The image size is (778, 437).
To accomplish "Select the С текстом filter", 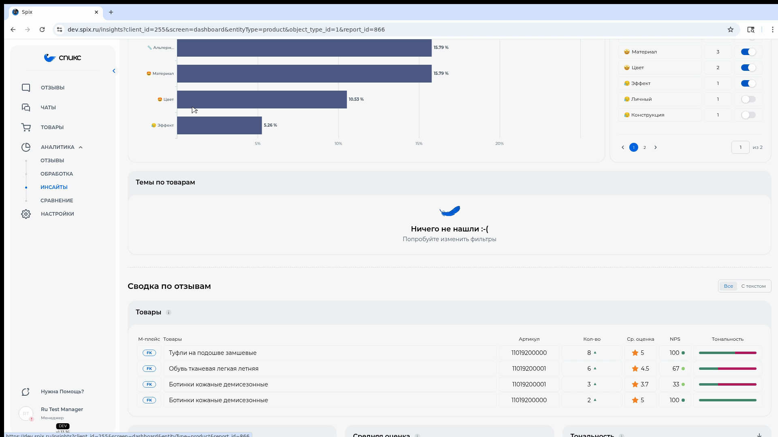I will pos(753,286).
